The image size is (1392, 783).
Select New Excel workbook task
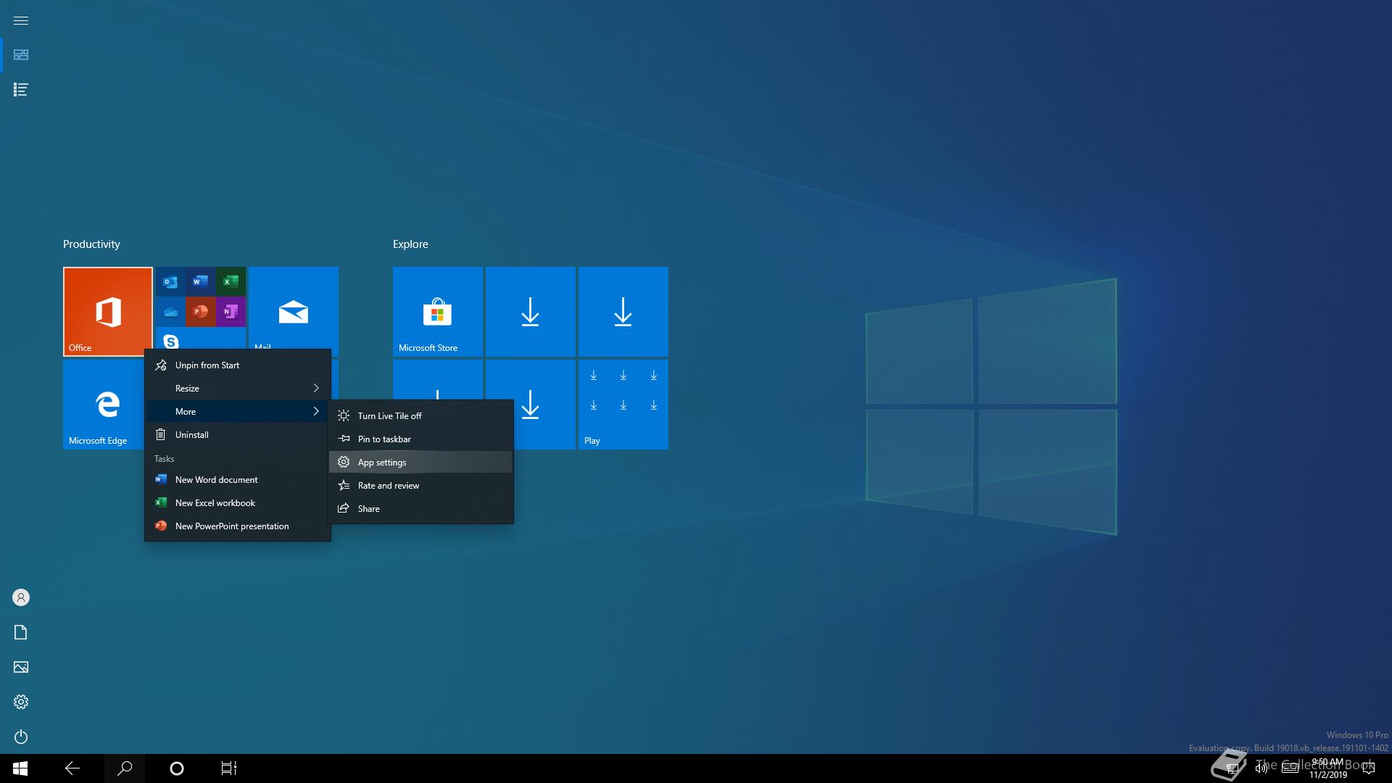pyautogui.click(x=238, y=503)
